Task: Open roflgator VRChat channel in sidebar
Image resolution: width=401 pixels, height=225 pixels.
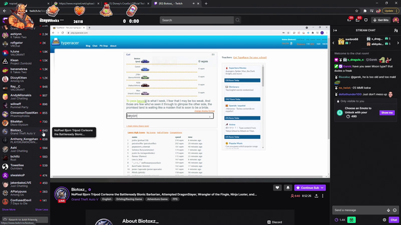Action: point(25,44)
